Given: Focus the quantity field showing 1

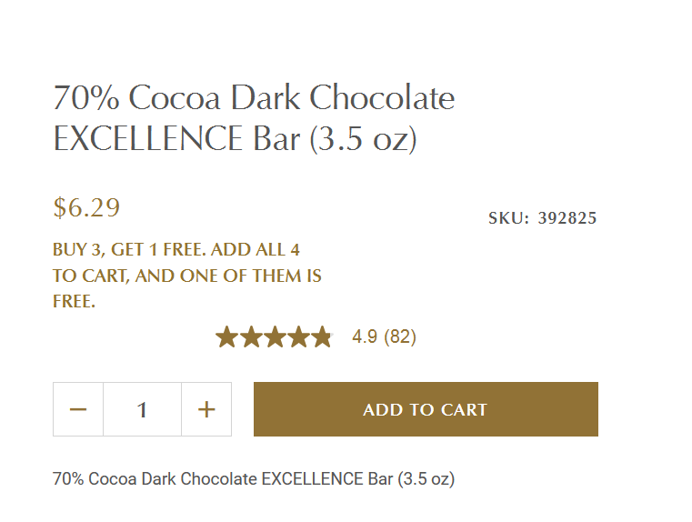Looking at the screenshot, I should pyautogui.click(x=142, y=409).
